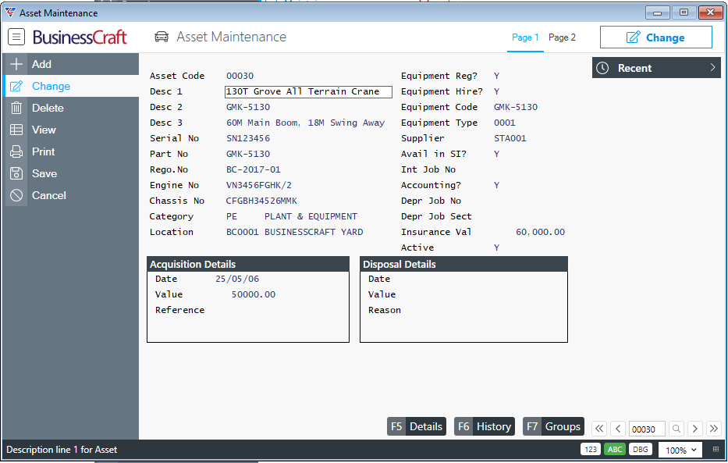Expand the Recent panel
The width and height of the screenshot is (728, 463).
[655, 68]
